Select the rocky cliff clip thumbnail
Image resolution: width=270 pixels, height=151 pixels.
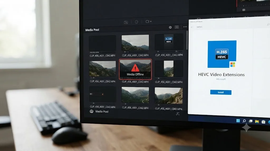click(x=168, y=96)
